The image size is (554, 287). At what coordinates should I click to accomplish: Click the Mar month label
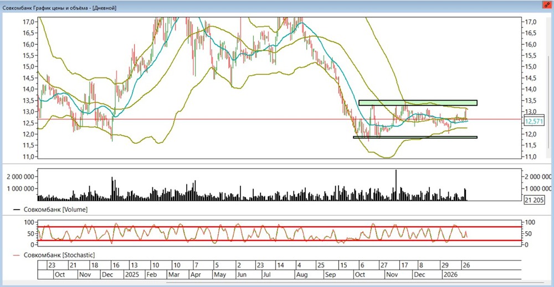coord(174,274)
